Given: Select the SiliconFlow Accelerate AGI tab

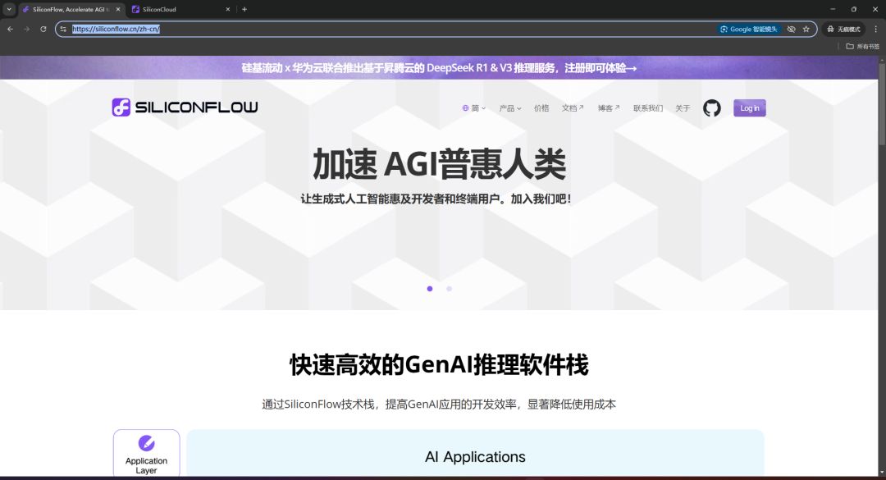Looking at the screenshot, I should coord(71,9).
